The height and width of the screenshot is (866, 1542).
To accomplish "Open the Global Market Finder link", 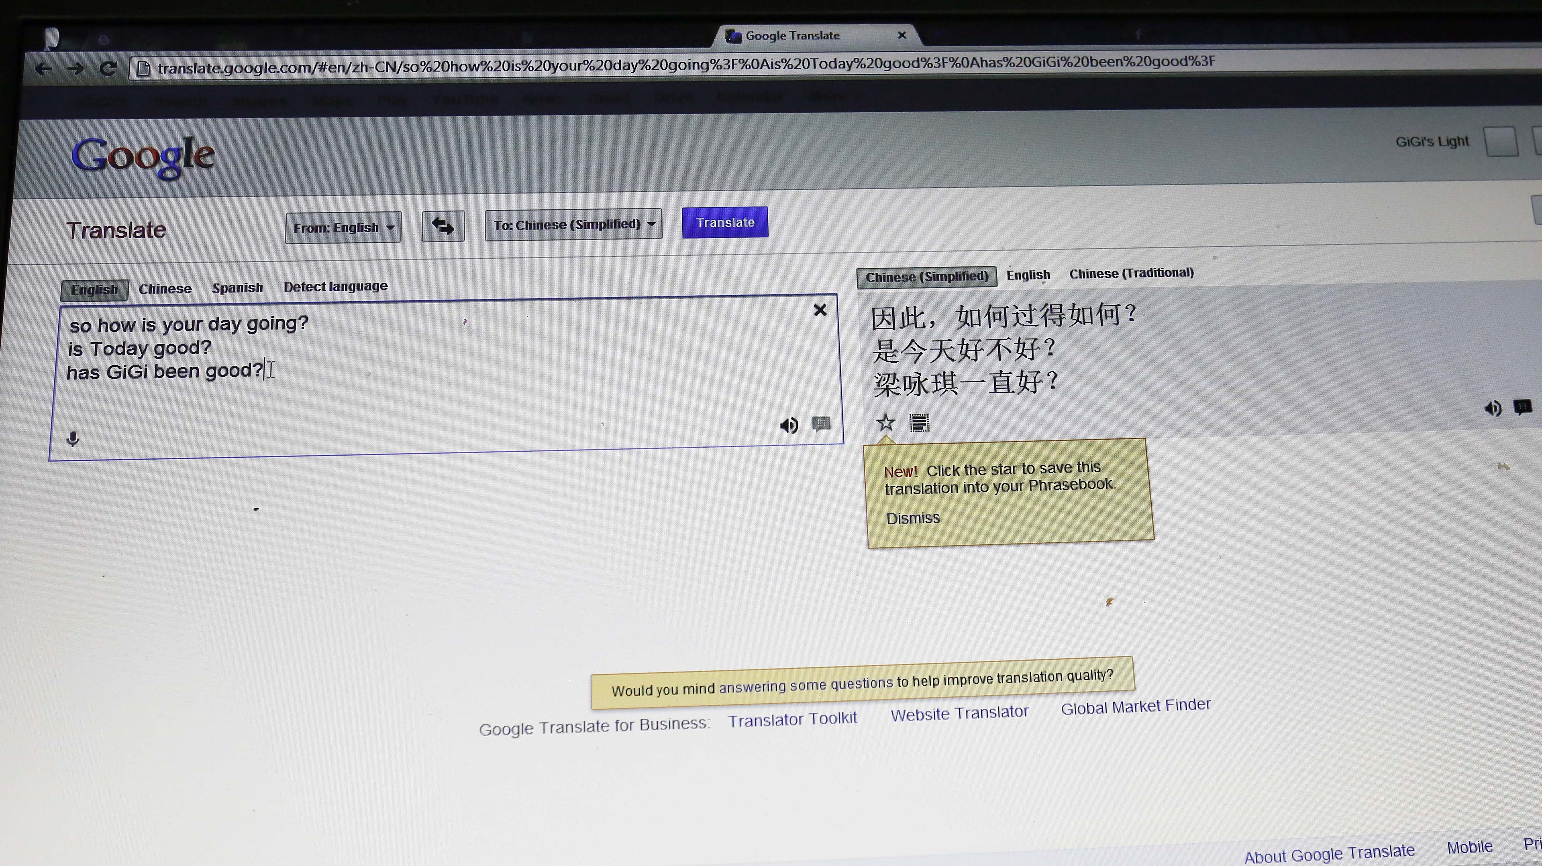I will click(1136, 707).
